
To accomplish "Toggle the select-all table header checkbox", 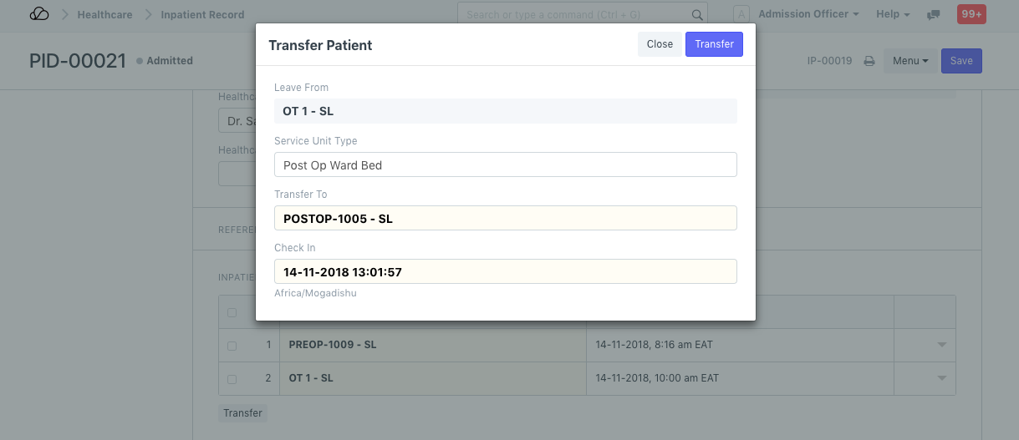I will pos(232,313).
